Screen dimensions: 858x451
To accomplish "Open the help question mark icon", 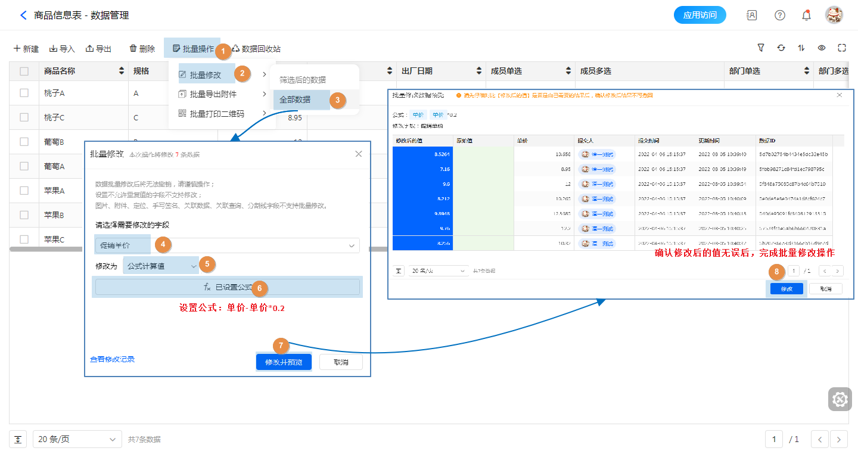I will (779, 15).
